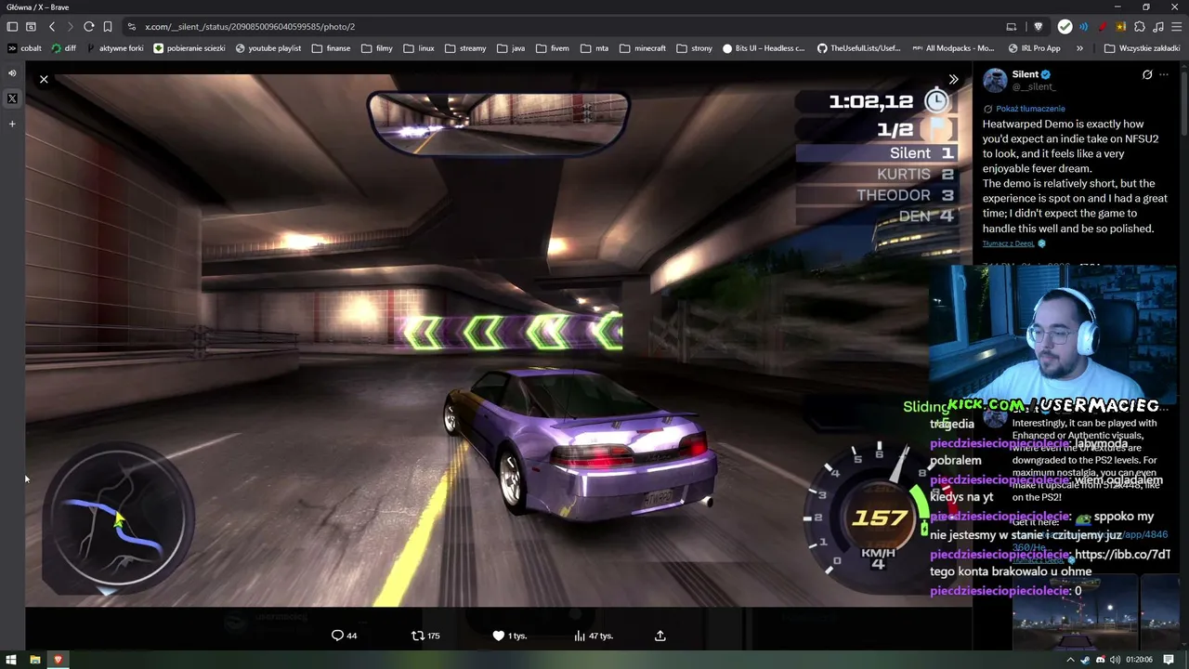Expand the streamy bookmarks folder
This screenshot has height=669, width=1189.
465,48
